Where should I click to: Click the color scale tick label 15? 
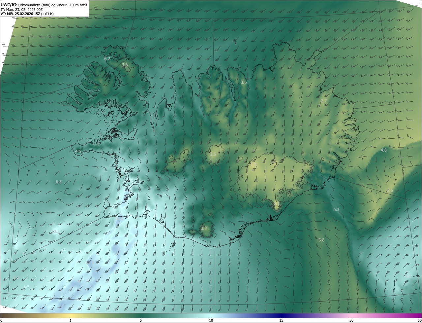pos(281,321)
